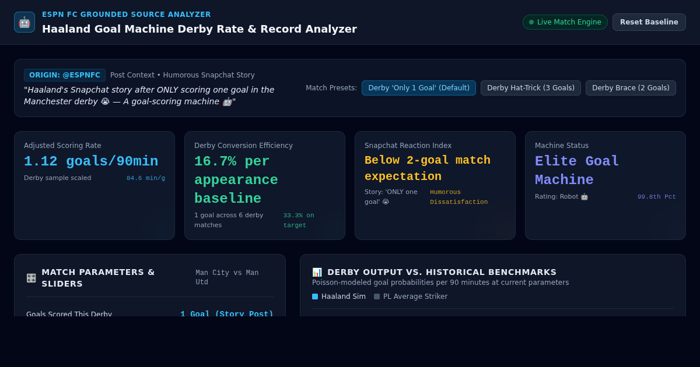Click the Rating: Robot label
The height and width of the screenshot is (367, 700).
[x=561, y=197]
